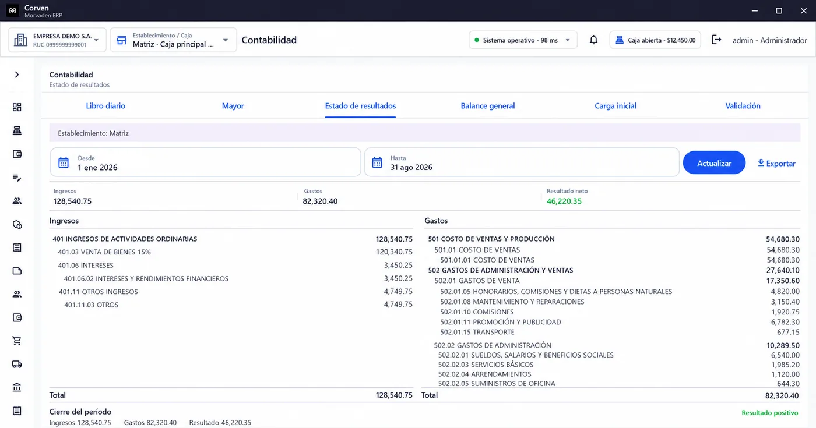Screen dimensions: 816x428
Task: Open the Matriz · Caja principal dropdown
Action: 174,40
